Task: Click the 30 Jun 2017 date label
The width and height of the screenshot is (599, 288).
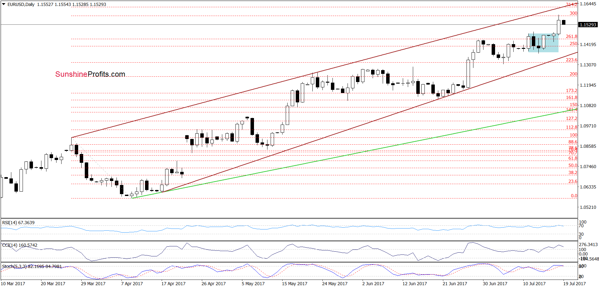Action: click(495, 284)
